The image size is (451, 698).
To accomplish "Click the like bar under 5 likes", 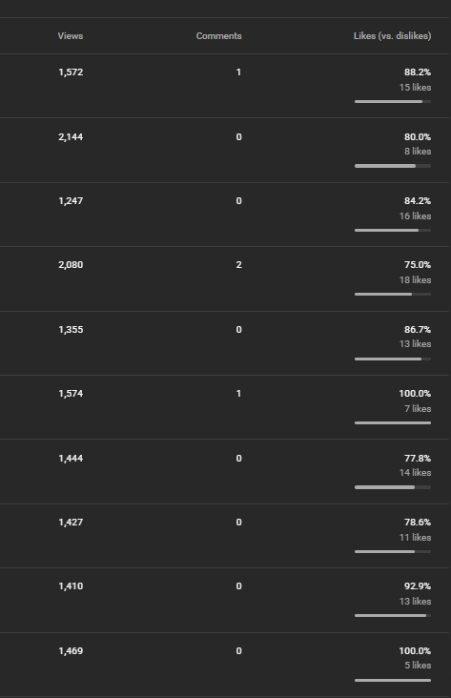I will coord(393,680).
